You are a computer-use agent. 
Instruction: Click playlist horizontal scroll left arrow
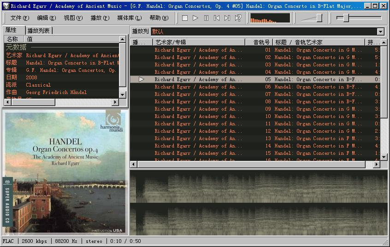point(134,164)
